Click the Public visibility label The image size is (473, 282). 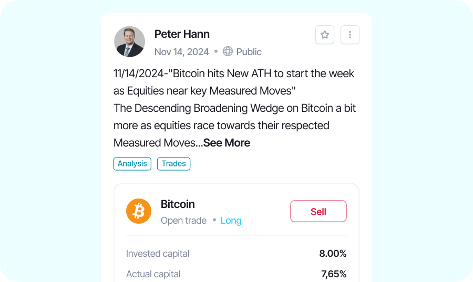coord(249,51)
